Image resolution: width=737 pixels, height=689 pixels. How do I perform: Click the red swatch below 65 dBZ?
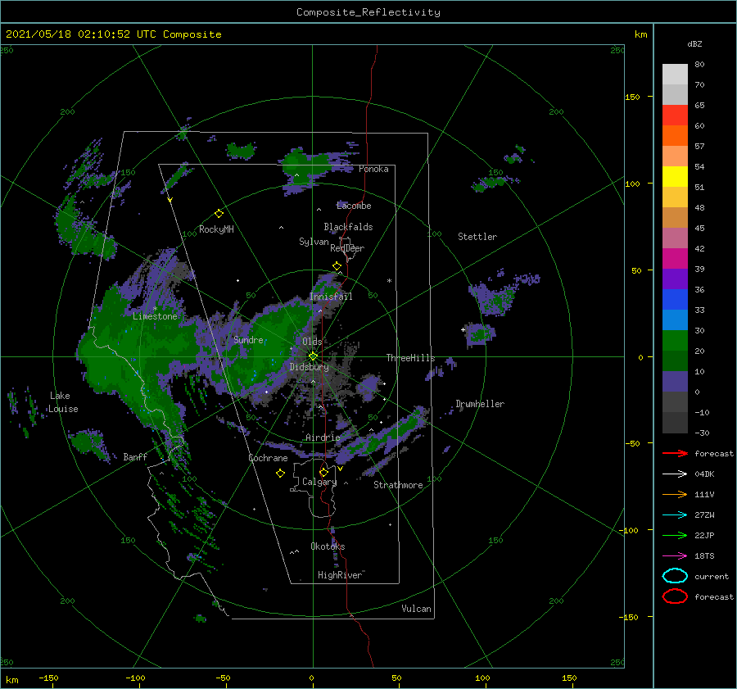[675, 116]
